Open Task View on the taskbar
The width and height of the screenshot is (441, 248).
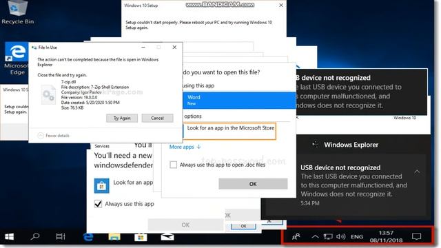click(61, 237)
